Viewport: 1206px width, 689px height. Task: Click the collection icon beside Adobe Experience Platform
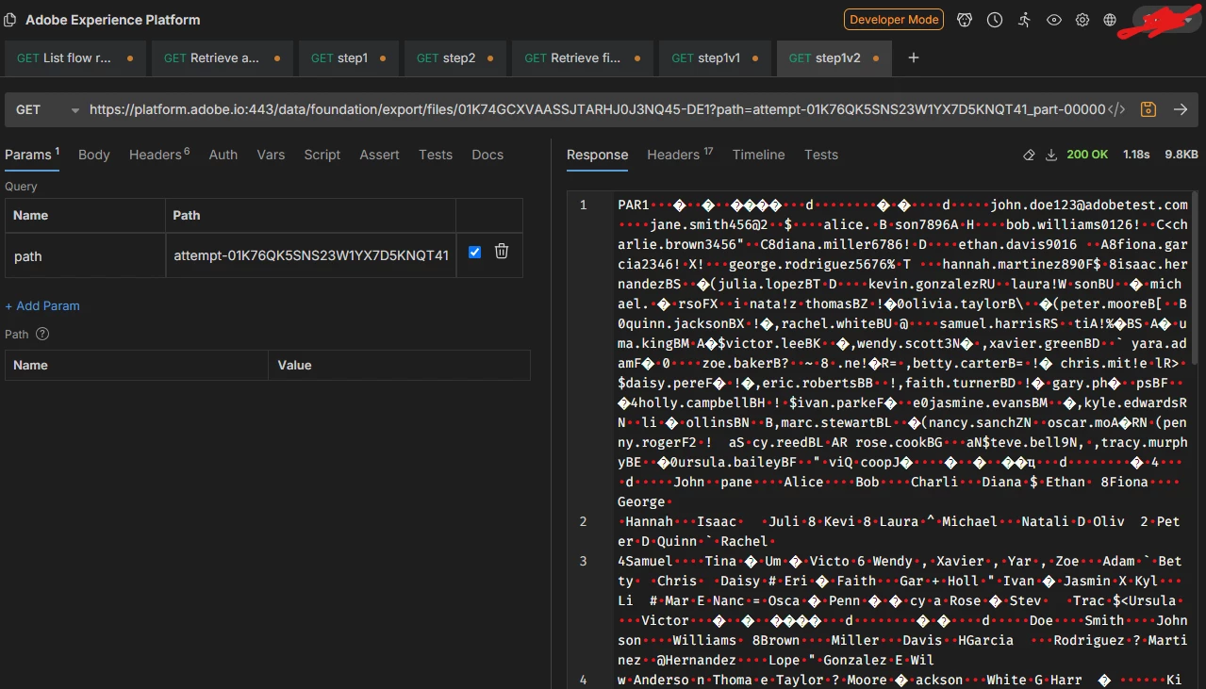point(10,20)
